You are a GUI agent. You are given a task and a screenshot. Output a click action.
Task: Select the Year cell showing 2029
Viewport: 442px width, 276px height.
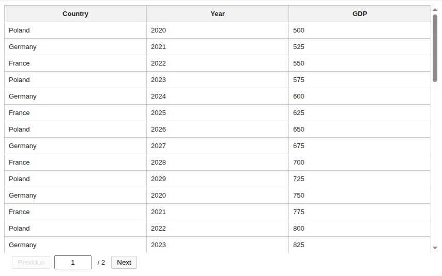[159, 179]
